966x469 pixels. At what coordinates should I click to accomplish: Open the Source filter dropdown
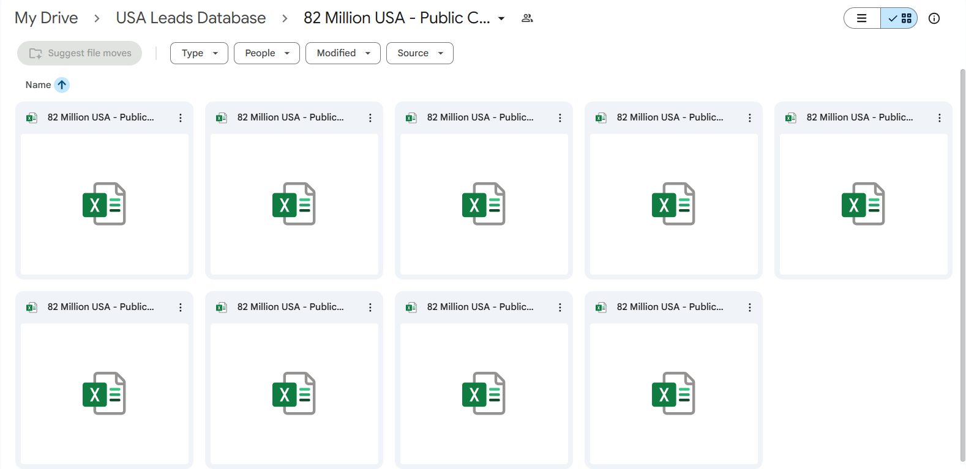[420, 53]
